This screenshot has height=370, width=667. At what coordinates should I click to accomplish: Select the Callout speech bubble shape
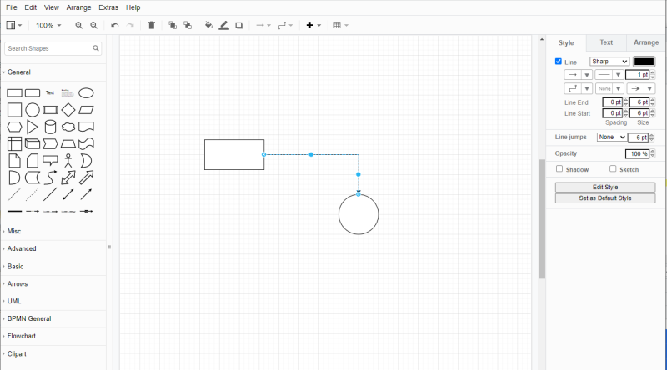[50, 161]
